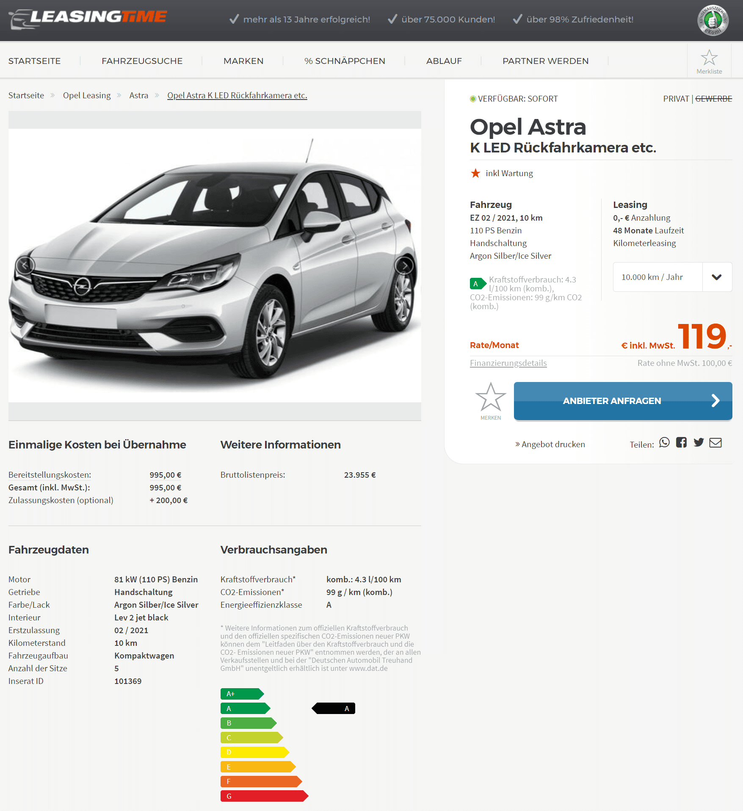Click the 119 monthly rate price

point(702,336)
